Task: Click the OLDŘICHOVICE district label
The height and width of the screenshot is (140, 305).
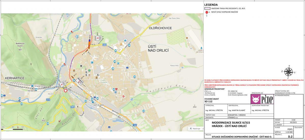Action: click(161, 28)
